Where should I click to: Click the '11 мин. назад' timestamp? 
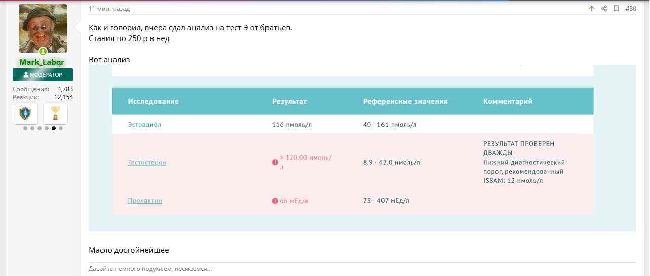[x=109, y=9]
